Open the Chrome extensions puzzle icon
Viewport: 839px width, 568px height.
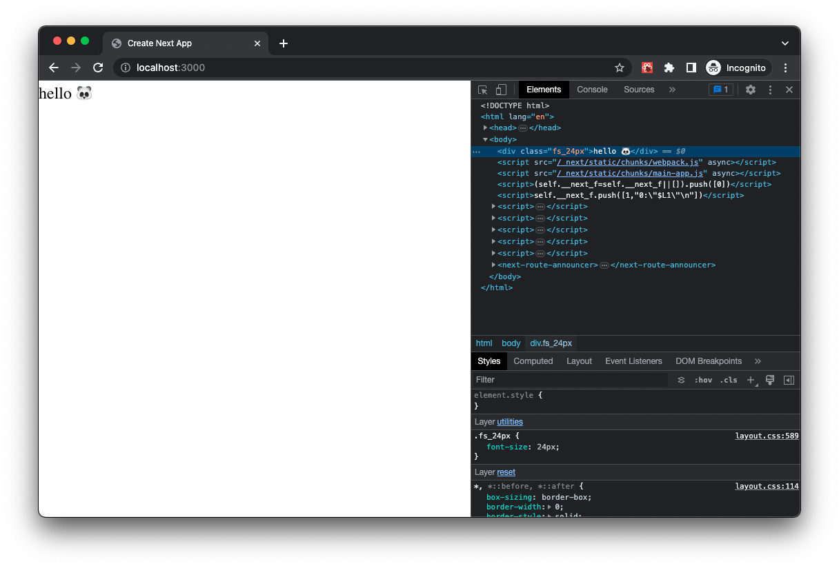click(669, 68)
